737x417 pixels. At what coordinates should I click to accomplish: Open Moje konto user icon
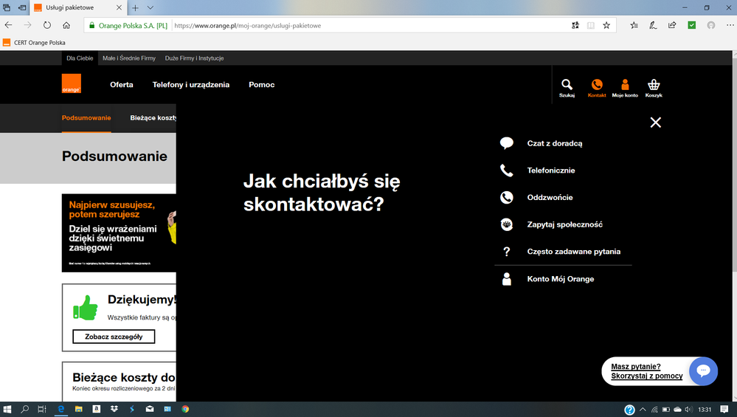pyautogui.click(x=625, y=86)
